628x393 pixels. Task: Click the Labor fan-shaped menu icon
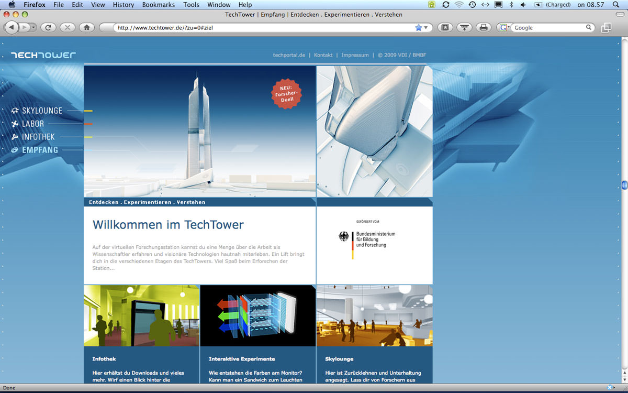pyautogui.click(x=15, y=124)
